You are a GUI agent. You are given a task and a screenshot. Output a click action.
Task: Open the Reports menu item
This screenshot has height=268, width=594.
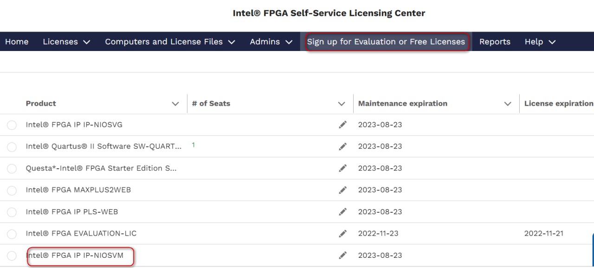pyautogui.click(x=495, y=42)
